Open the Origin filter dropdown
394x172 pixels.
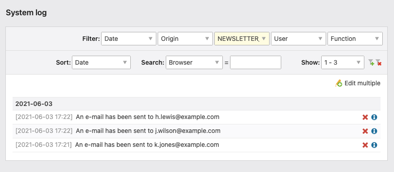point(185,39)
